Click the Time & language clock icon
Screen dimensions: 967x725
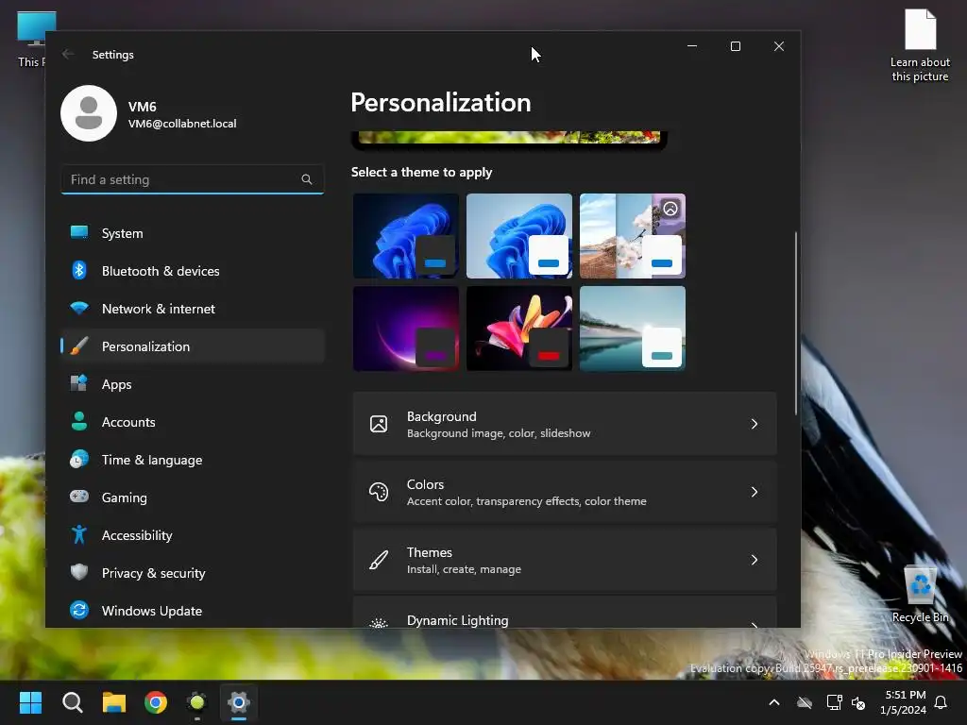click(79, 460)
